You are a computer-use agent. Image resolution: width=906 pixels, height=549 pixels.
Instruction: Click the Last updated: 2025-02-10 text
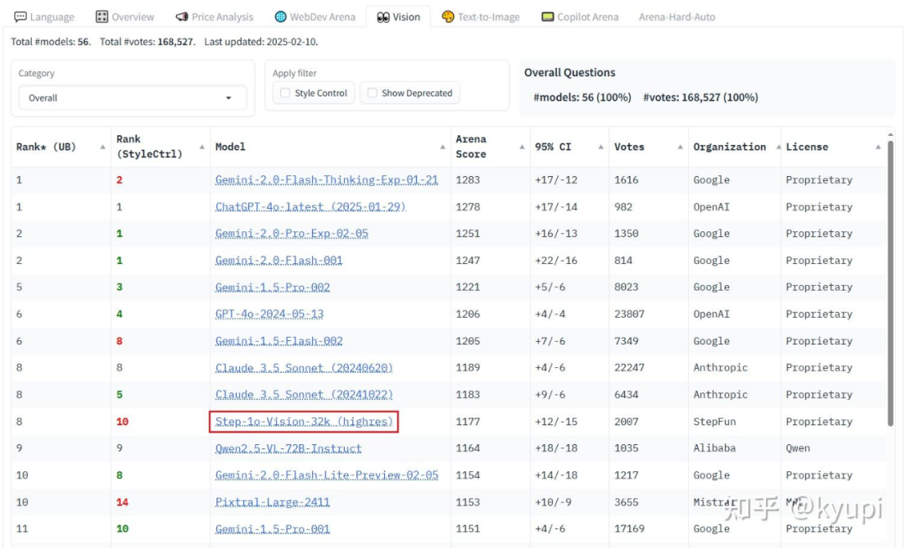(x=261, y=42)
